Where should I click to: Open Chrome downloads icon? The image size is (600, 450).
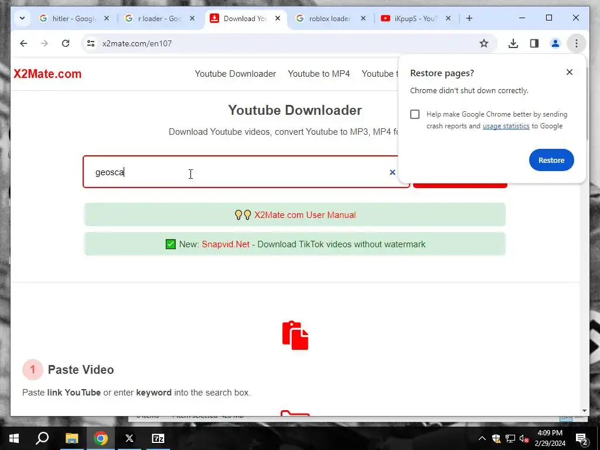coord(513,43)
